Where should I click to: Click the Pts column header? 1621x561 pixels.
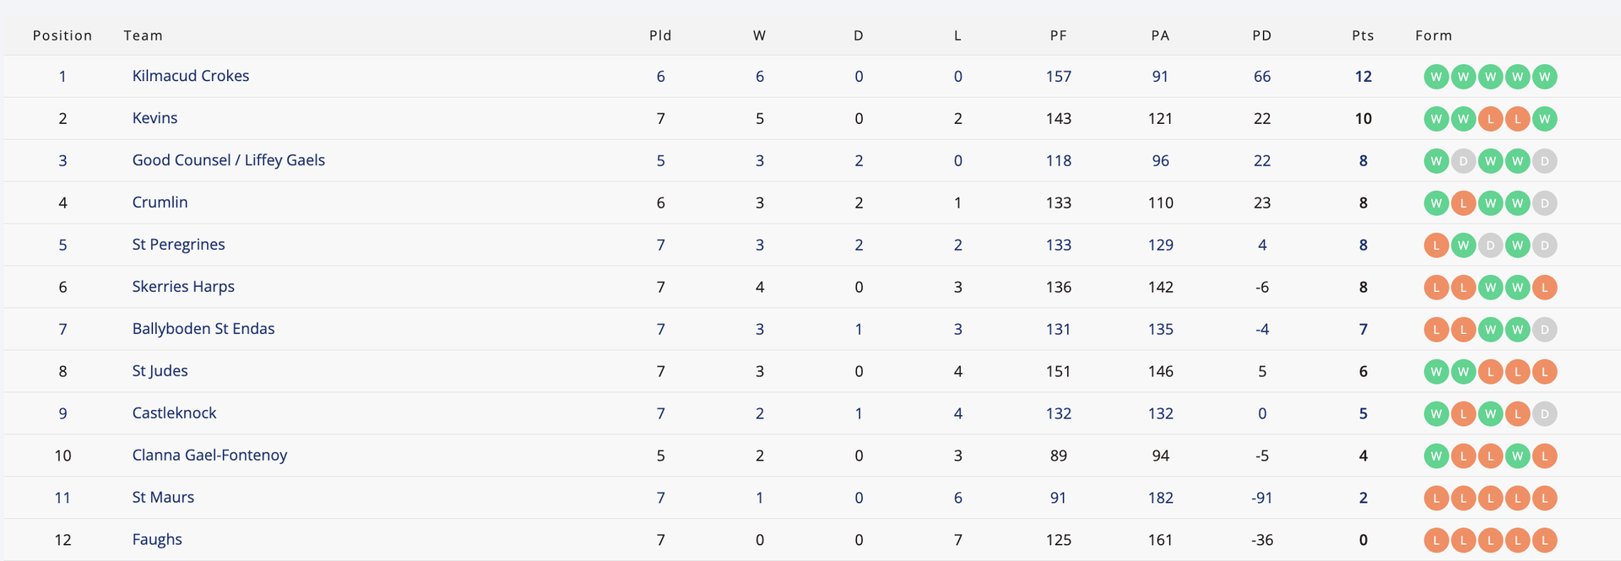(x=1363, y=35)
